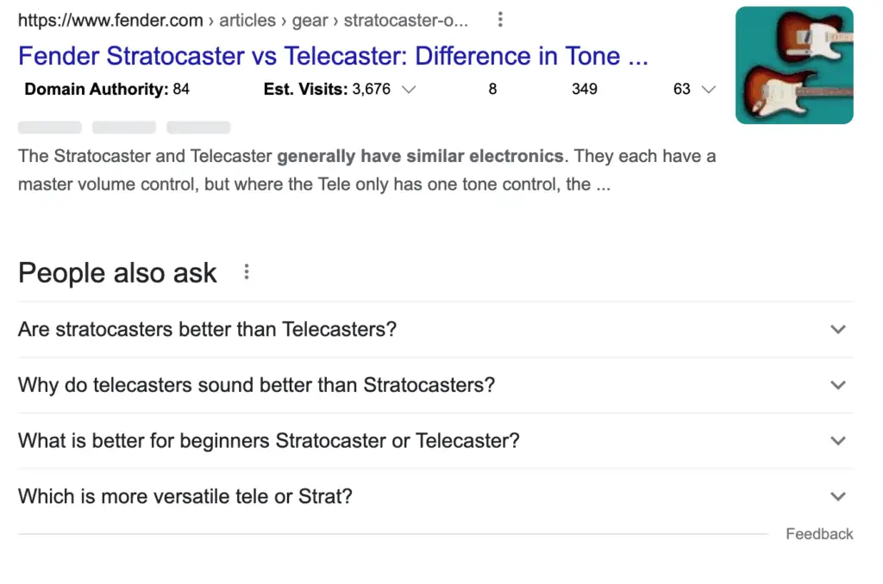Open the People also ask options menu

tap(246, 272)
